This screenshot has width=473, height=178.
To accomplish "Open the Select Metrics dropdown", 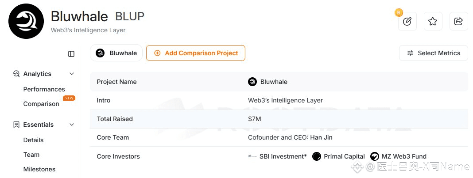I will [x=433, y=53].
